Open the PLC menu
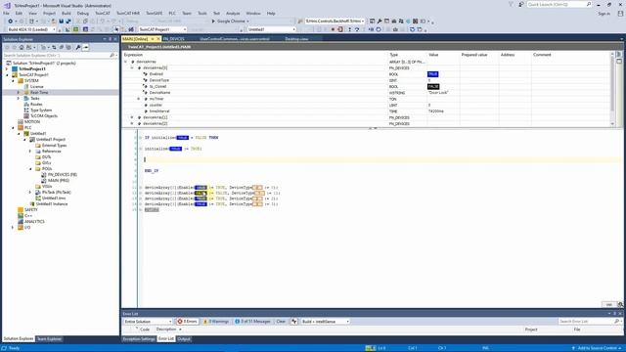 [x=172, y=13]
